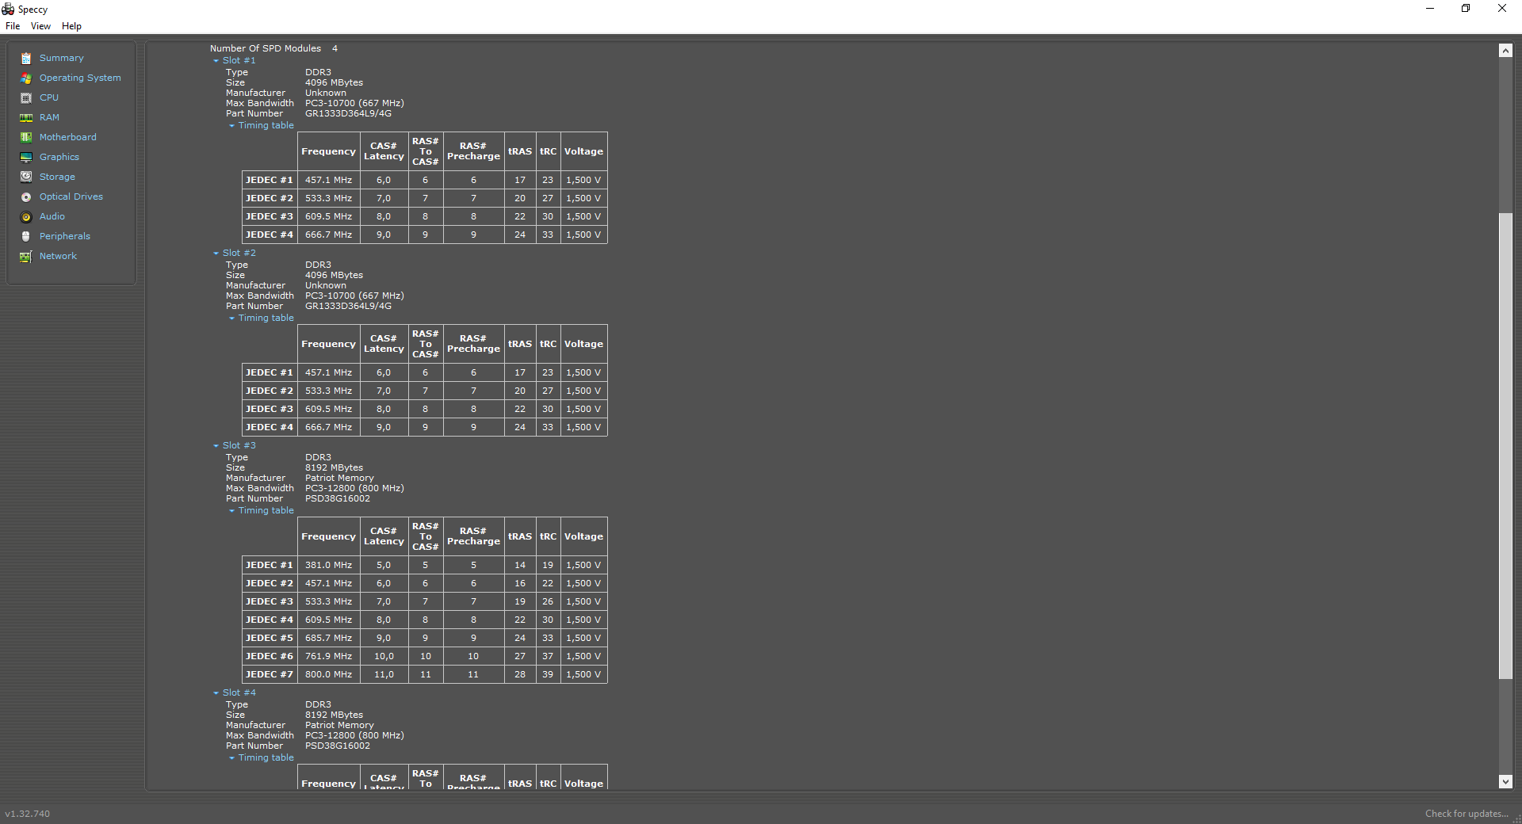Open the Operating System section
Image resolution: width=1522 pixels, height=824 pixels.
80,78
